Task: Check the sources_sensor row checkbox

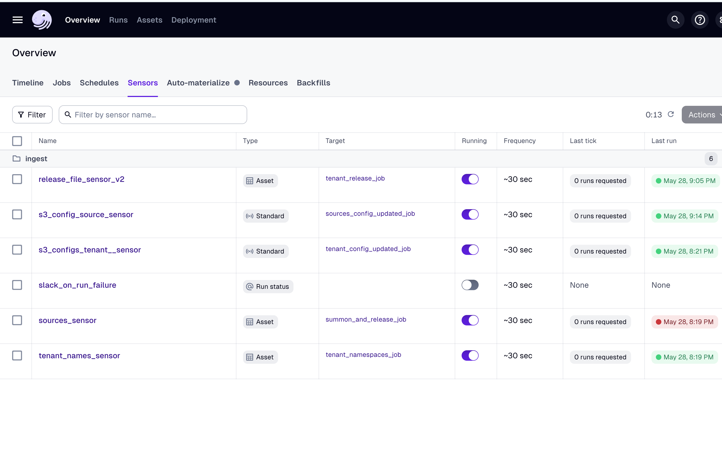Action: [x=17, y=320]
